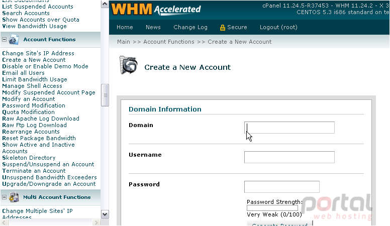Open Quota Modification

(x=28, y=112)
